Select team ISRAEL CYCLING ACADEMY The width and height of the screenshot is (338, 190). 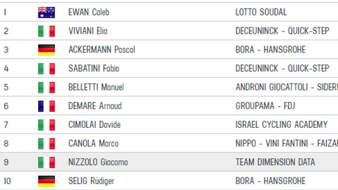[281, 125]
